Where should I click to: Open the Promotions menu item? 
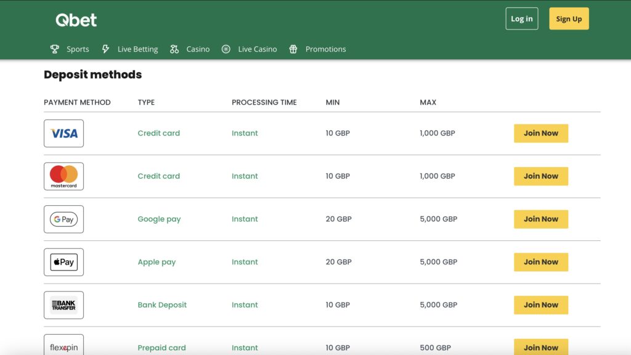pos(325,49)
